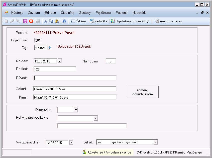The height and width of the screenshot is (158, 212).
Task: Click the Na hodinu time field
Action: tap(111, 61)
